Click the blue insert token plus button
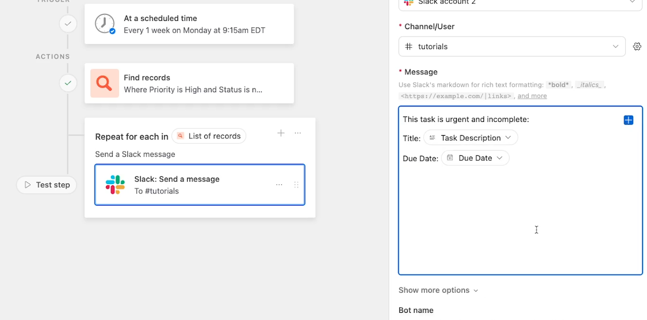Viewport: 647px width, 320px height. point(628,120)
